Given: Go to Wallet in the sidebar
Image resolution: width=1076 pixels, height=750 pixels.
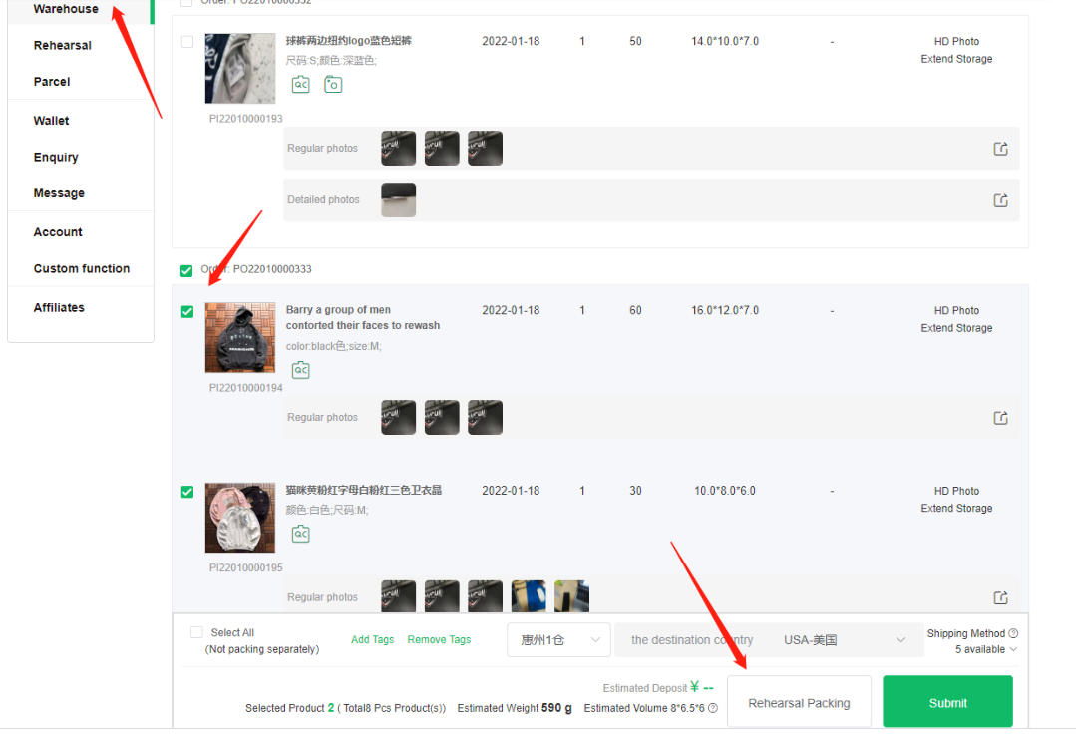Looking at the screenshot, I should (52, 121).
